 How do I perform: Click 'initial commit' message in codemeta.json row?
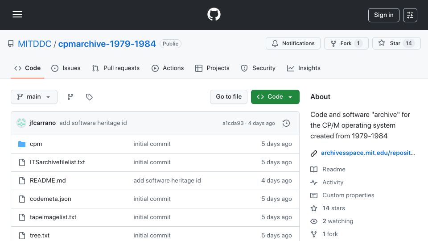[152, 199]
